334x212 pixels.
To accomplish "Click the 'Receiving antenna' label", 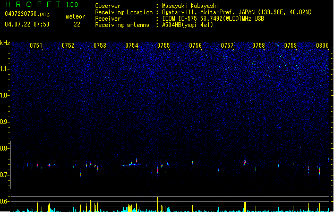I will [x=122, y=25].
